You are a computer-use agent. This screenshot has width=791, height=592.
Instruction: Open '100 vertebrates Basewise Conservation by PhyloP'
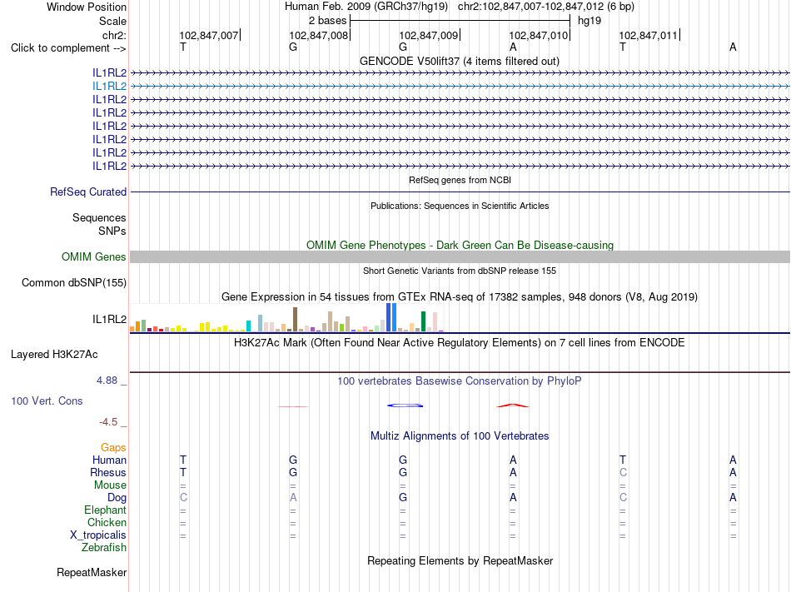click(x=460, y=381)
